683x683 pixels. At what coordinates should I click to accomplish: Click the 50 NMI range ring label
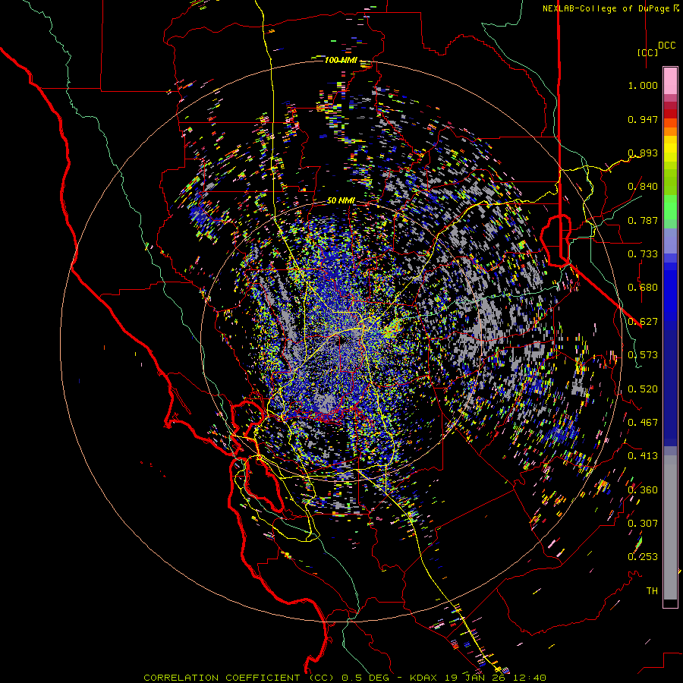tap(341, 201)
